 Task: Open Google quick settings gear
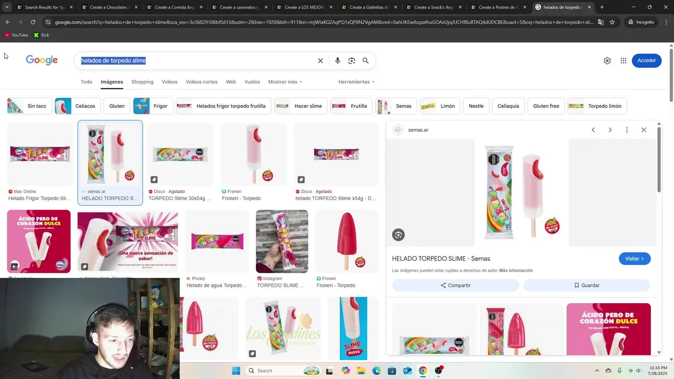tap(607, 61)
